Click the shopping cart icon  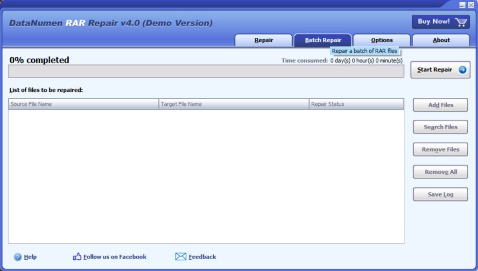[461, 22]
